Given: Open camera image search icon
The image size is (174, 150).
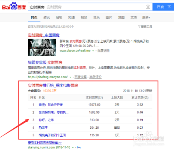Looking at the screenshot, I should coord(148,7).
